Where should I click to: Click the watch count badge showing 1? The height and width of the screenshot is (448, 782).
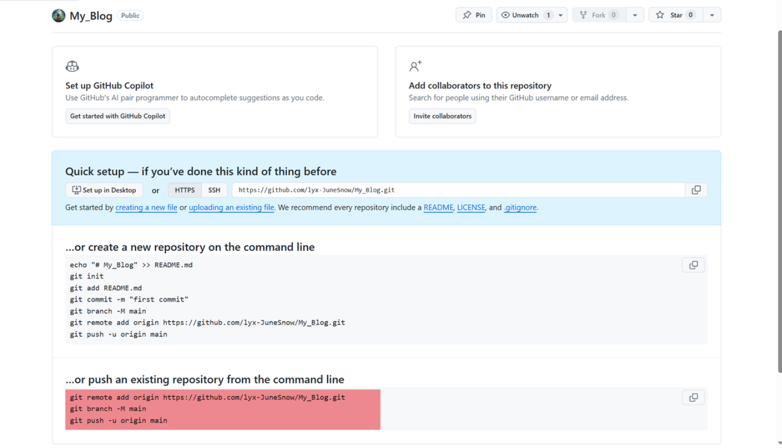click(548, 15)
